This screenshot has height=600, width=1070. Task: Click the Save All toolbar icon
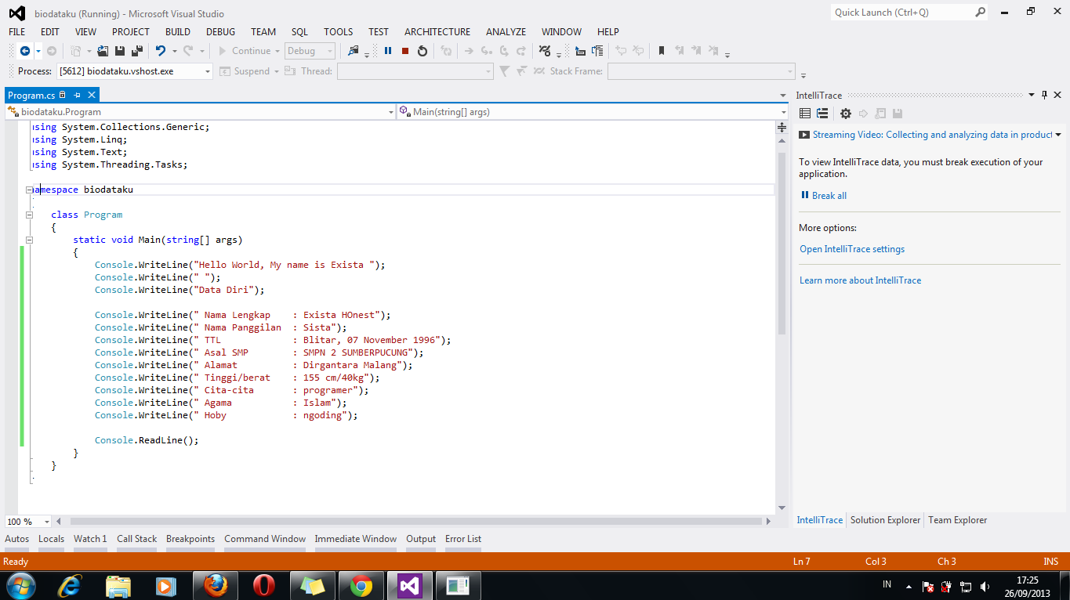137,51
